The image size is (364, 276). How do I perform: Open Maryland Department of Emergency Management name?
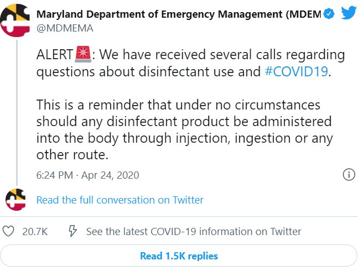click(x=179, y=14)
